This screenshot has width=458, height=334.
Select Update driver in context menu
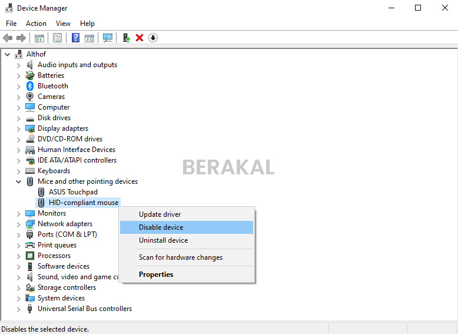pyautogui.click(x=160, y=214)
